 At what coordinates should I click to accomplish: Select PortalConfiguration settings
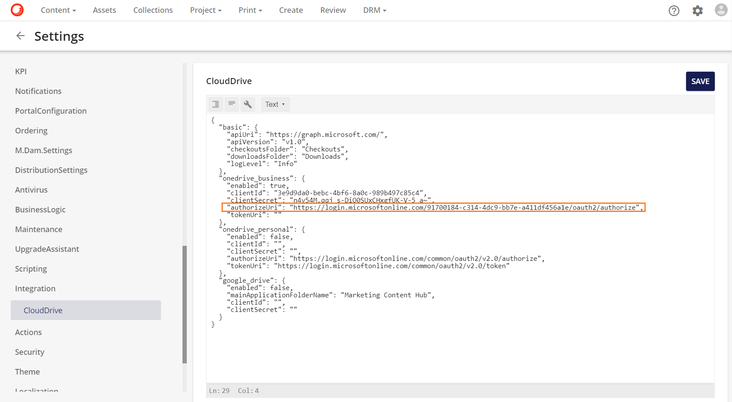pyautogui.click(x=51, y=111)
